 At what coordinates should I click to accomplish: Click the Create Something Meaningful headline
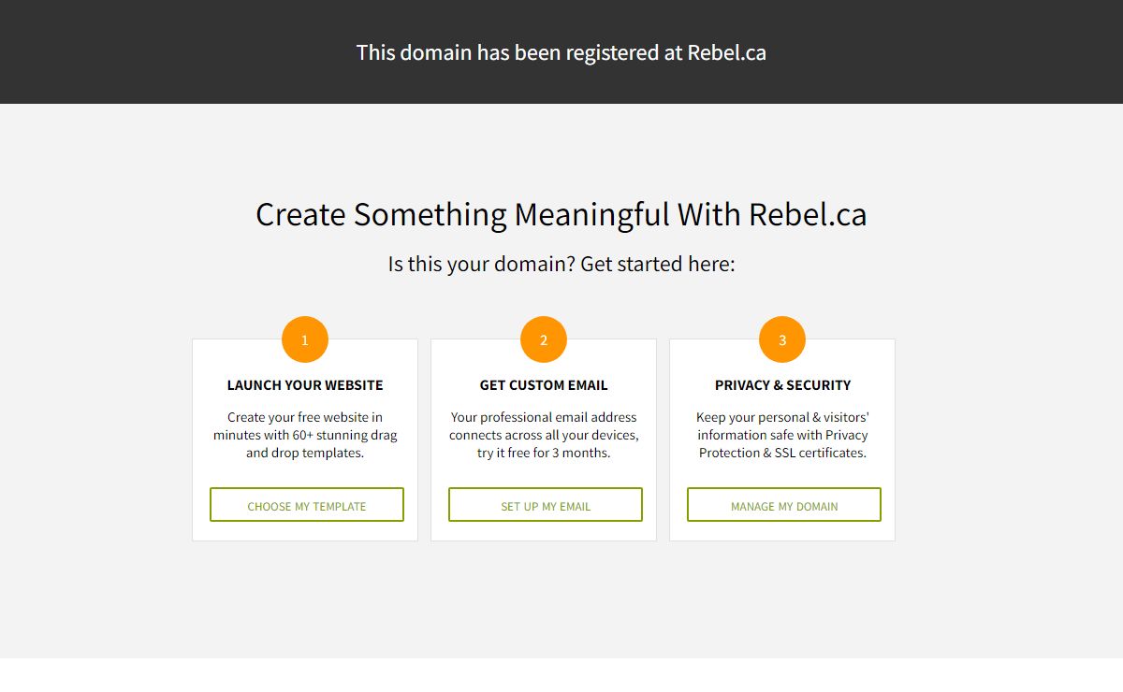pos(561,214)
